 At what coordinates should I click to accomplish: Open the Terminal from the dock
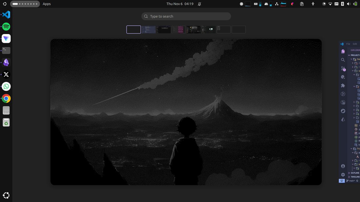pyautogui.click(x=6, y=50)
